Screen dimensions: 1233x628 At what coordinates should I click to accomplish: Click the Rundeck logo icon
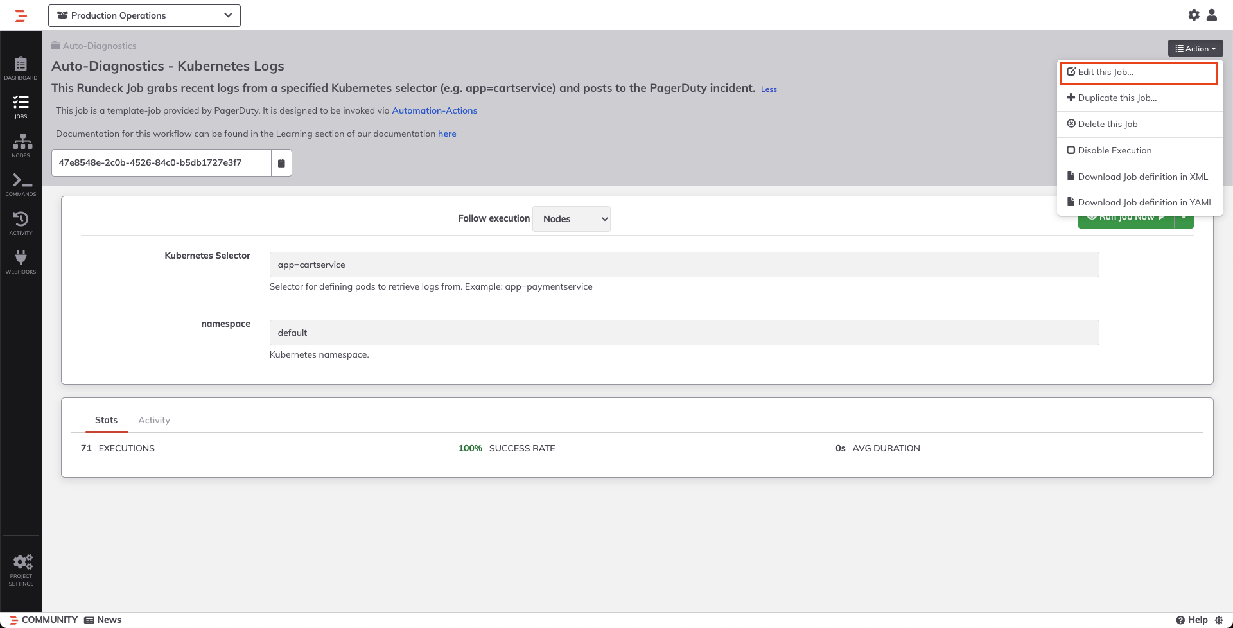[21, 15]
